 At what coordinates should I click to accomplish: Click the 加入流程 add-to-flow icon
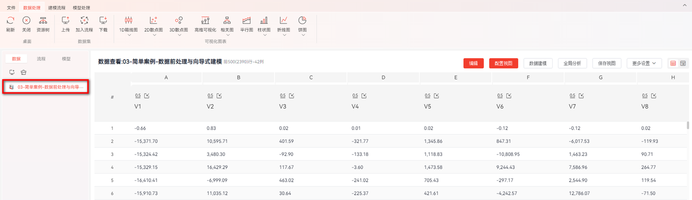point(84,20)
